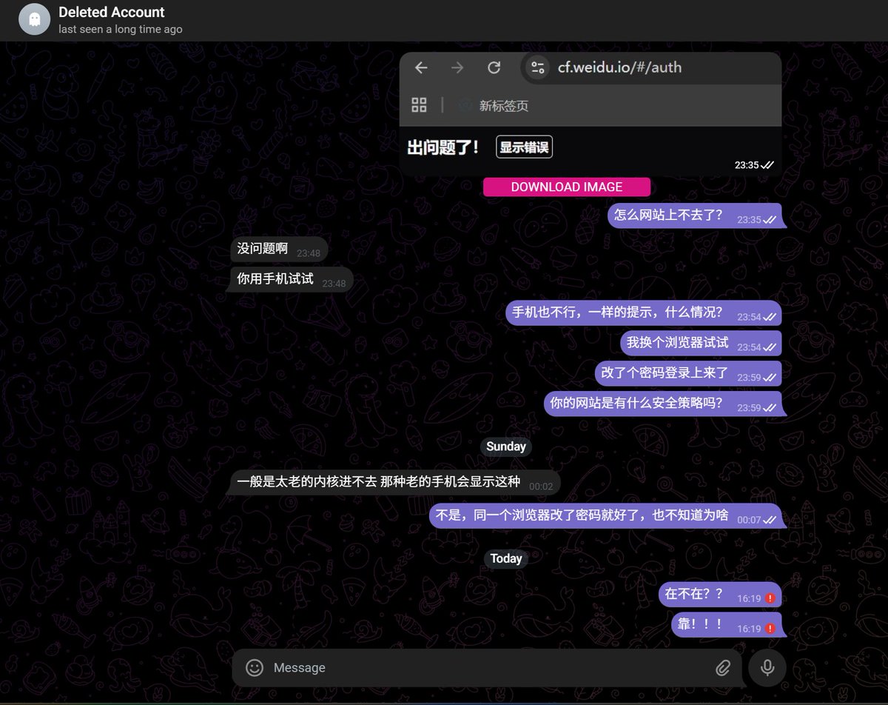The width and height of the screenshot is (888, 705).
Task: Click the 出问题了！ heading in image
Action: click(x=443, y=147)
